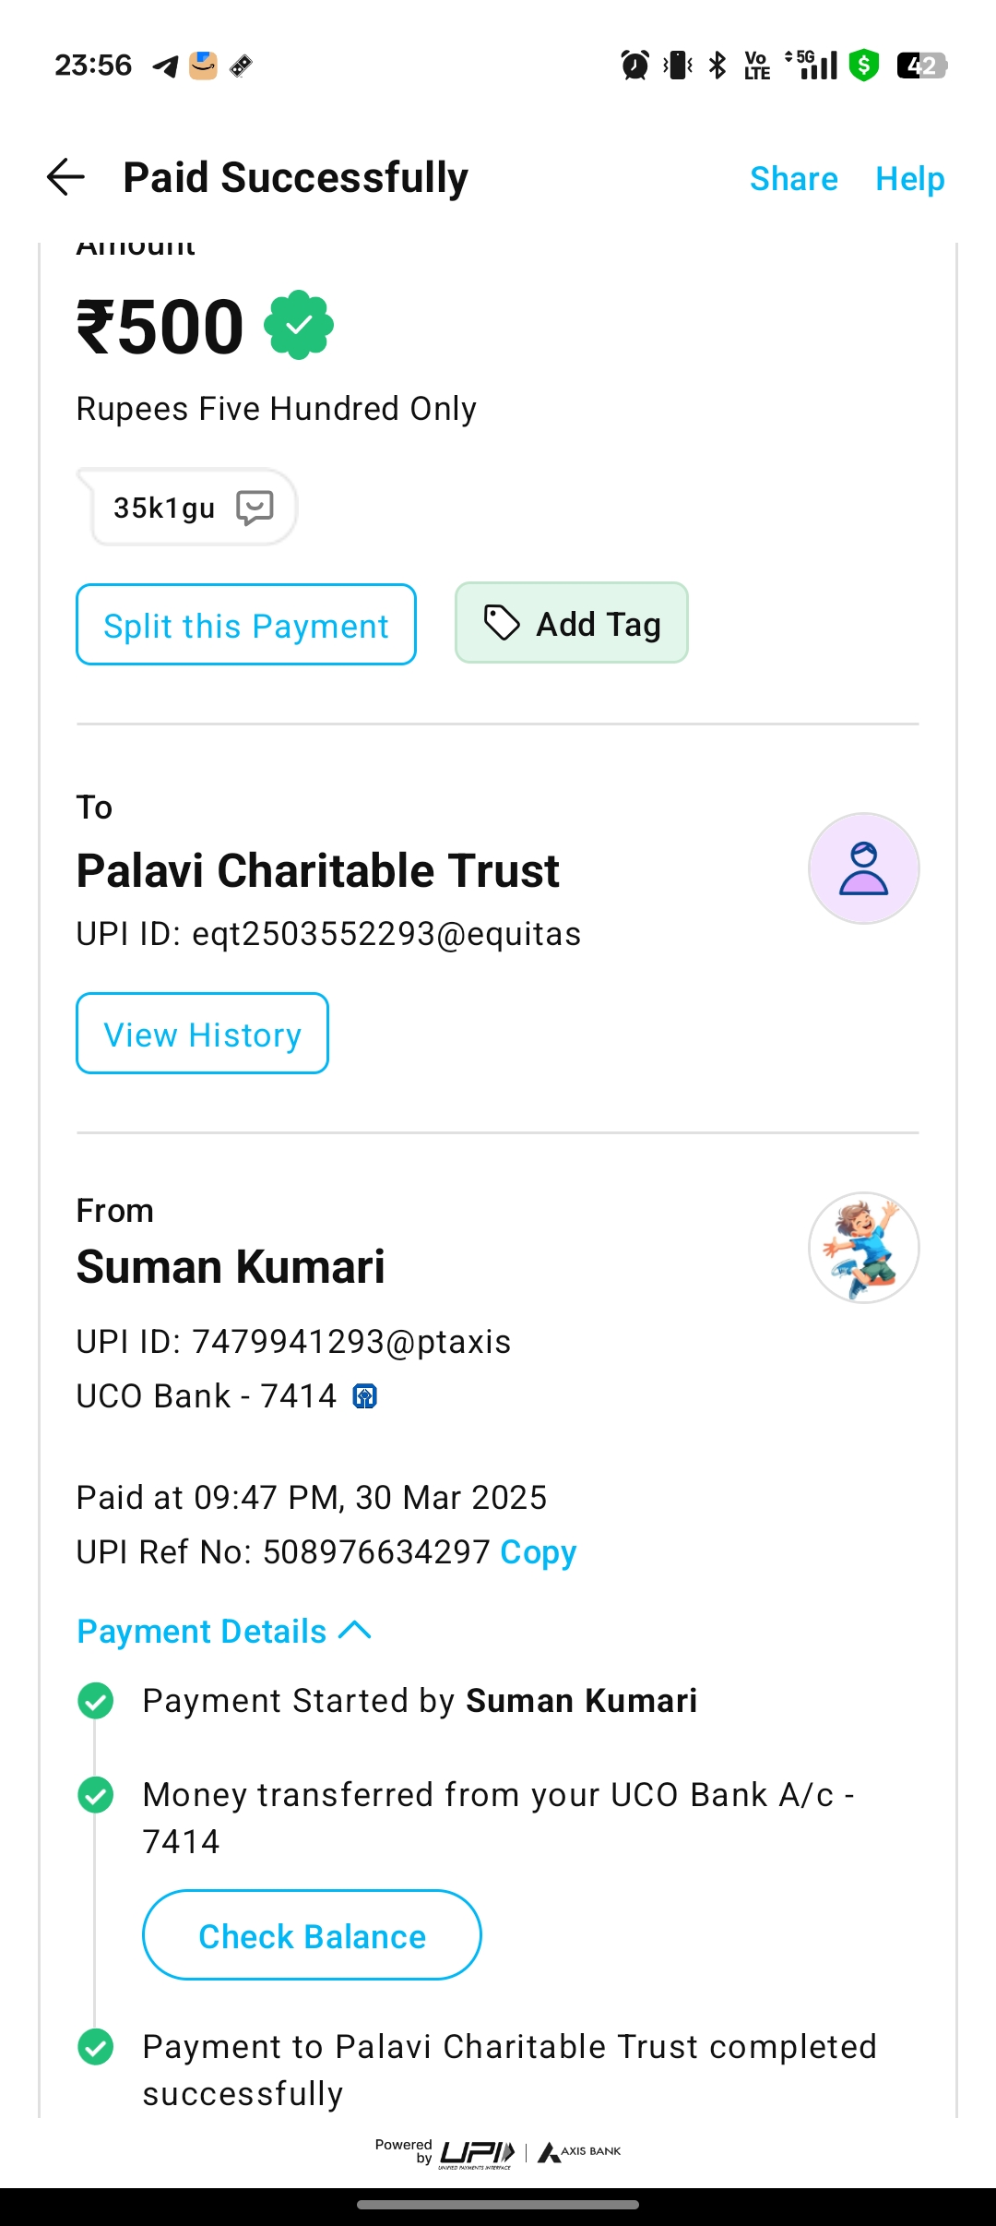The height and width of the screenshot is (2226, 996).
Task: View History with Palavi Charitable Trust
Action: pos(202,1034)
